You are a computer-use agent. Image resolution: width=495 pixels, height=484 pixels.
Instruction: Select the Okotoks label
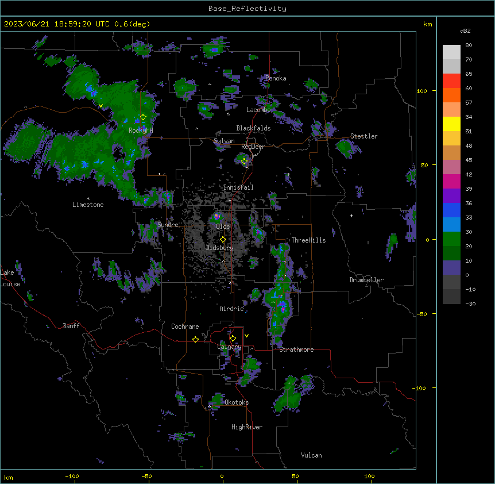tap(237, 402)
